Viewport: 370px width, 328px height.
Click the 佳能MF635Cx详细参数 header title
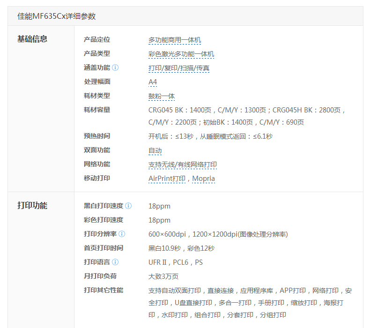[57, 16]
